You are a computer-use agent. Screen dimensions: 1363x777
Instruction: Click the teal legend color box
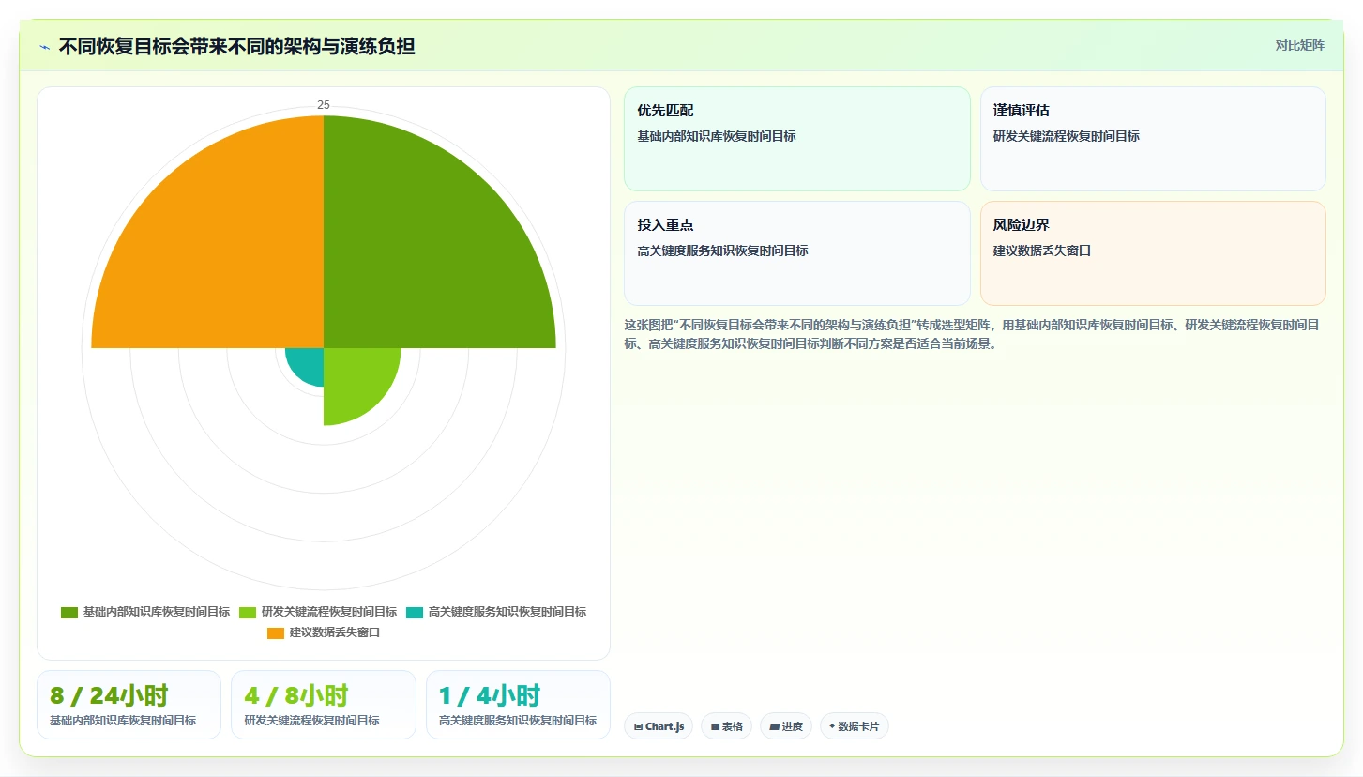[415, 613]
